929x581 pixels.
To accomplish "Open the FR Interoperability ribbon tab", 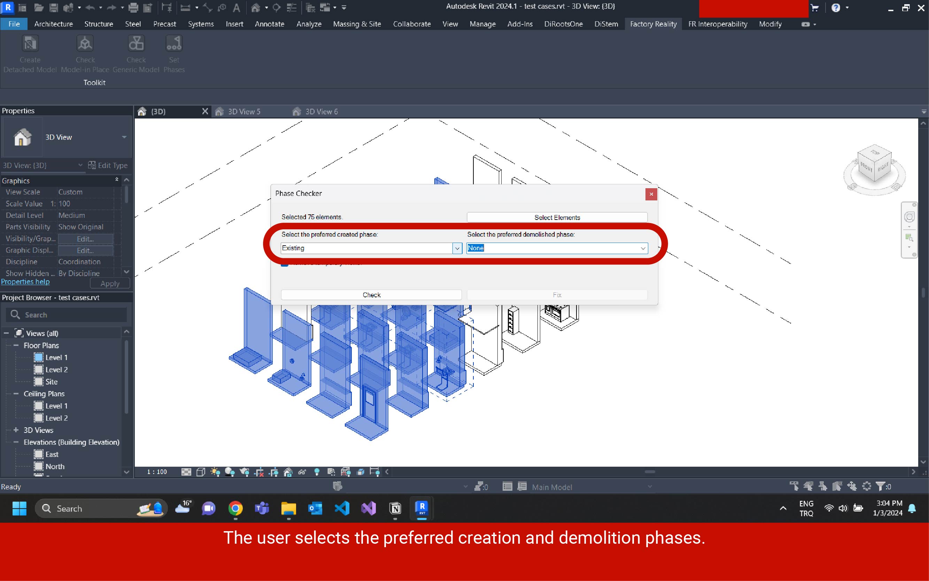I will pyautogui.click(x=718, y=24).
